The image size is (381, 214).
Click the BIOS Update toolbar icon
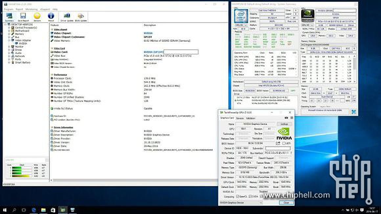click(81, 17)
